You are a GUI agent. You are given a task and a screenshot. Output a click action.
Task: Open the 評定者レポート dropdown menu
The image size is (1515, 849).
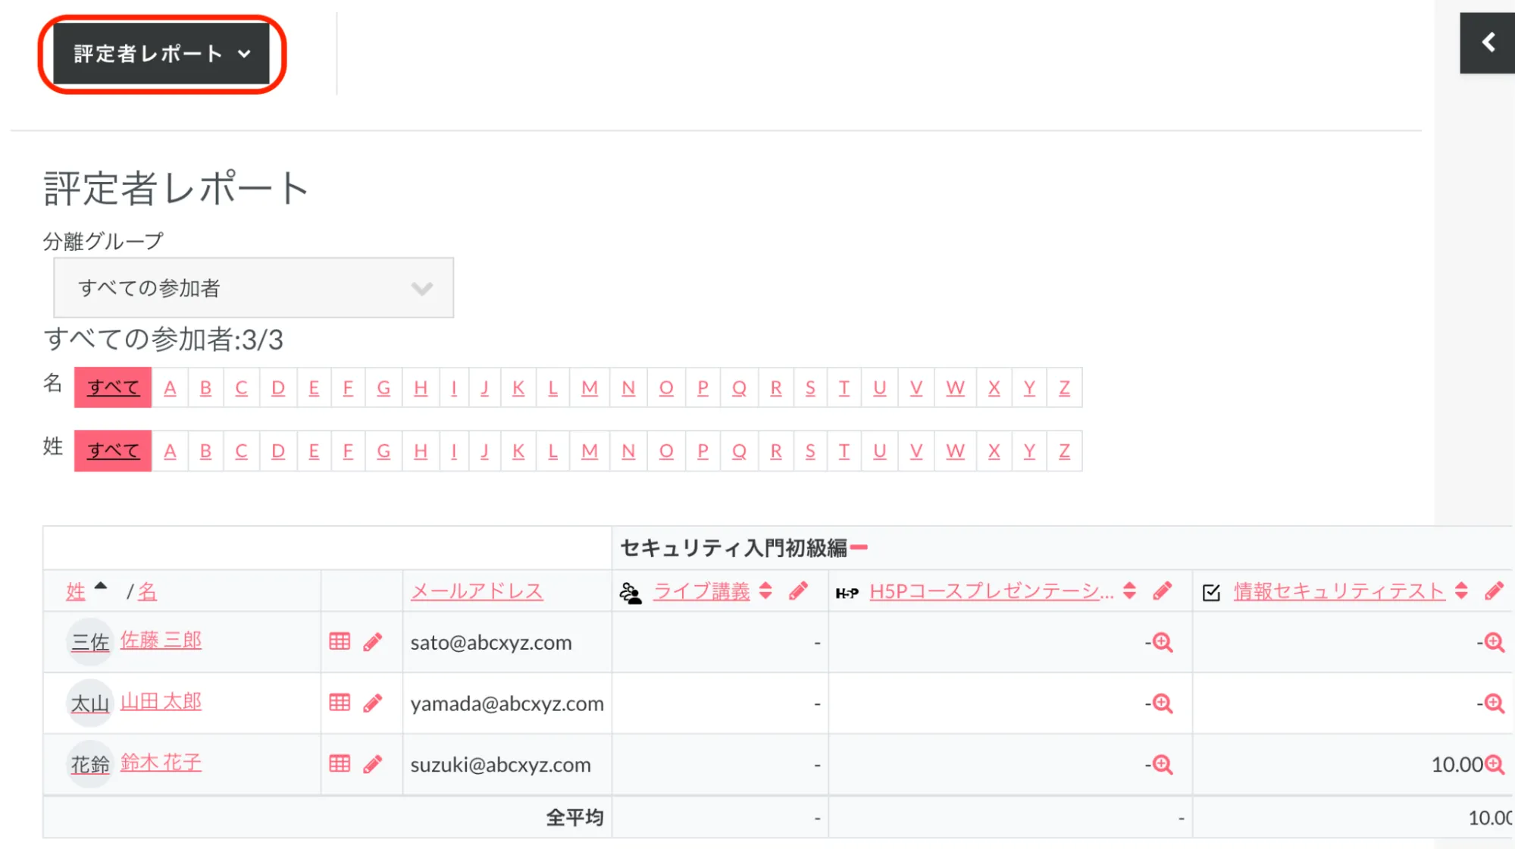click(x=161, y=54)
